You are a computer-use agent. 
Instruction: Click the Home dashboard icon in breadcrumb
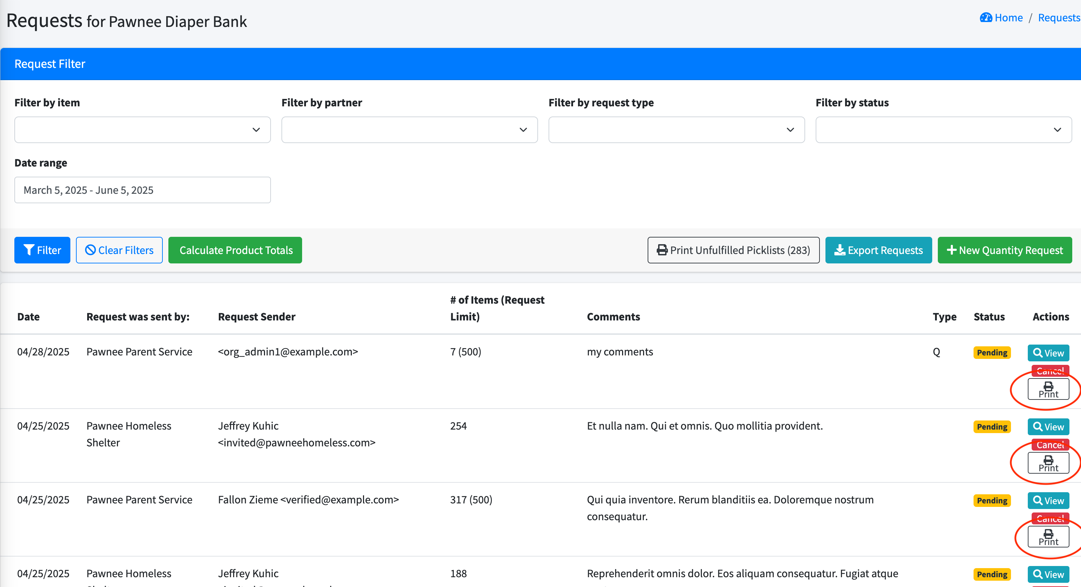(986, 17)
